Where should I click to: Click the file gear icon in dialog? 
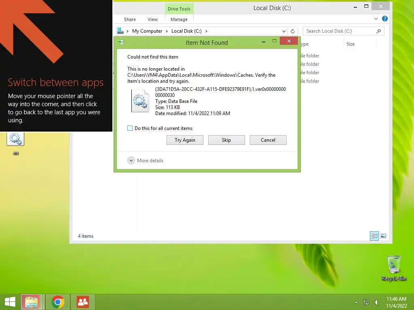click(x=140, y=101)
